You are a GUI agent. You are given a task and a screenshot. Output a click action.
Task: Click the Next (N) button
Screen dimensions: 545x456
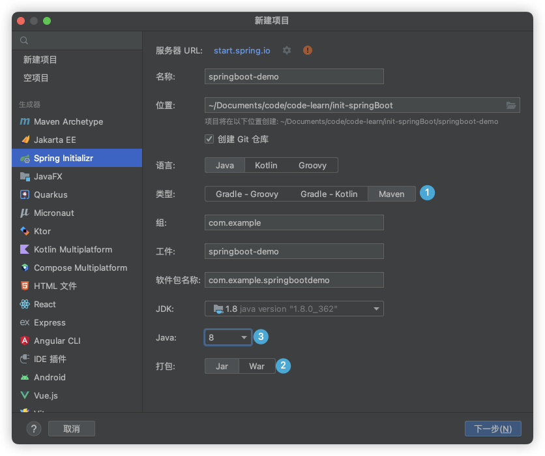(493, 429)
